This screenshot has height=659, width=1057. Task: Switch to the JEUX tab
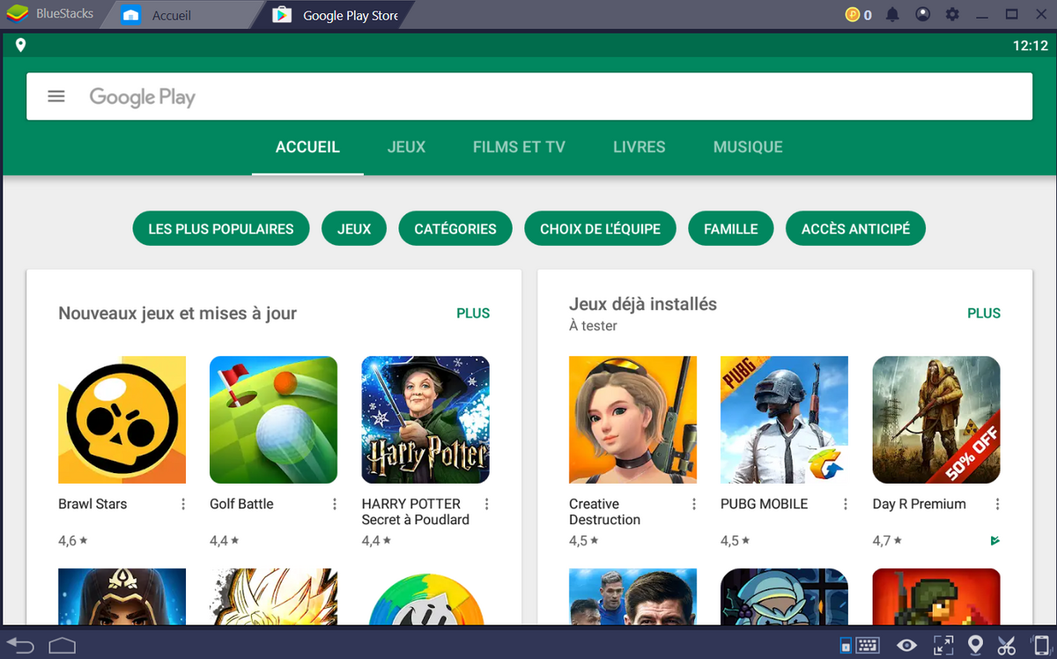(x=406, y=147)
